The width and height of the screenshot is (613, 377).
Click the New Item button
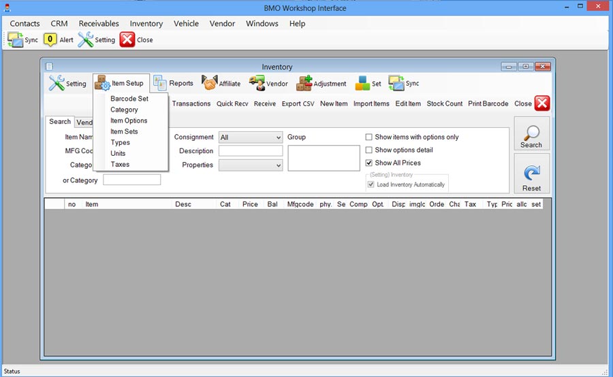[334, 103]
